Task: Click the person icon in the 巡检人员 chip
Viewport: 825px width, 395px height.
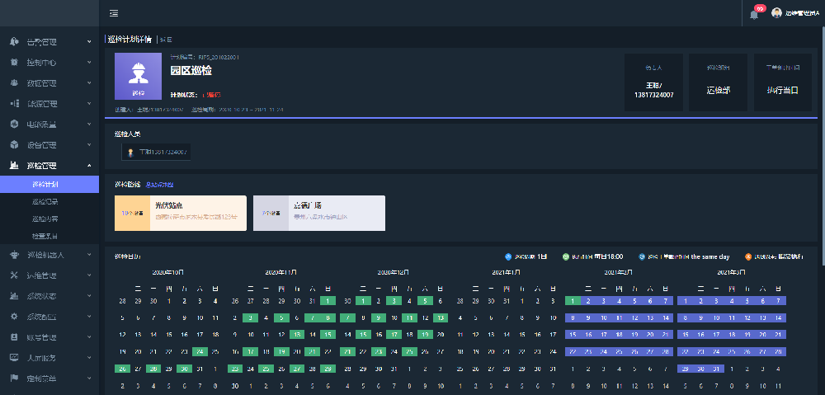Action: point(130,152)
